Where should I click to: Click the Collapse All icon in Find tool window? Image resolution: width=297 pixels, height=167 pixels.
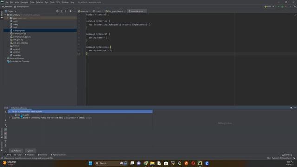[6, 145]
